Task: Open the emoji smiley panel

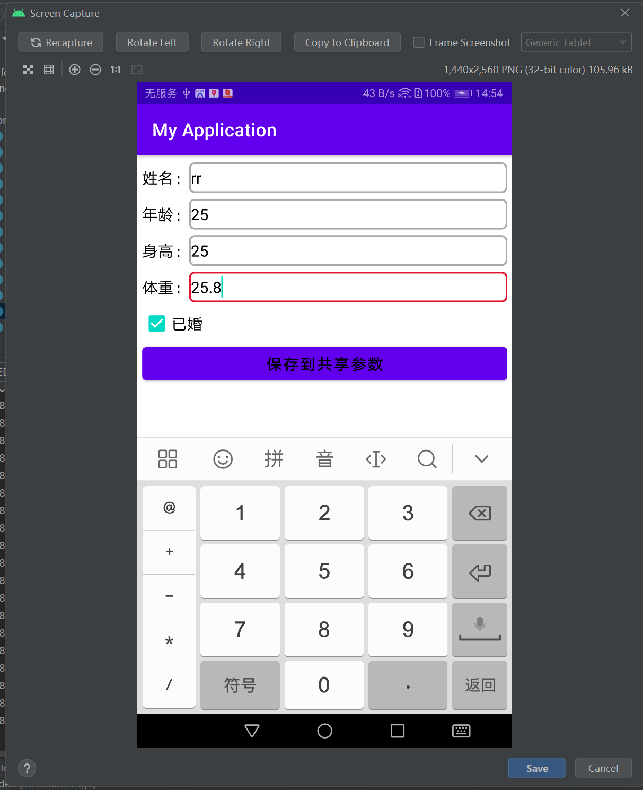Action: [x=223, y=459]
